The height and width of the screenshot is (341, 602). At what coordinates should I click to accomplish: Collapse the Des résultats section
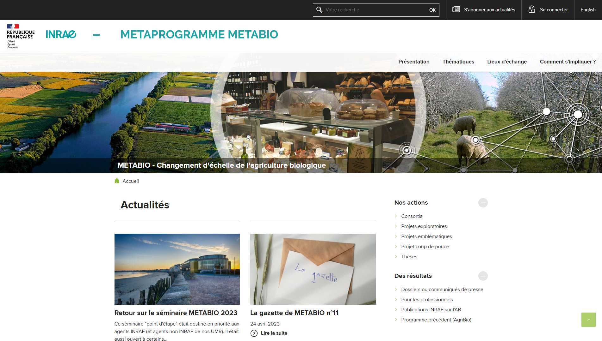(x=483, y=276)
